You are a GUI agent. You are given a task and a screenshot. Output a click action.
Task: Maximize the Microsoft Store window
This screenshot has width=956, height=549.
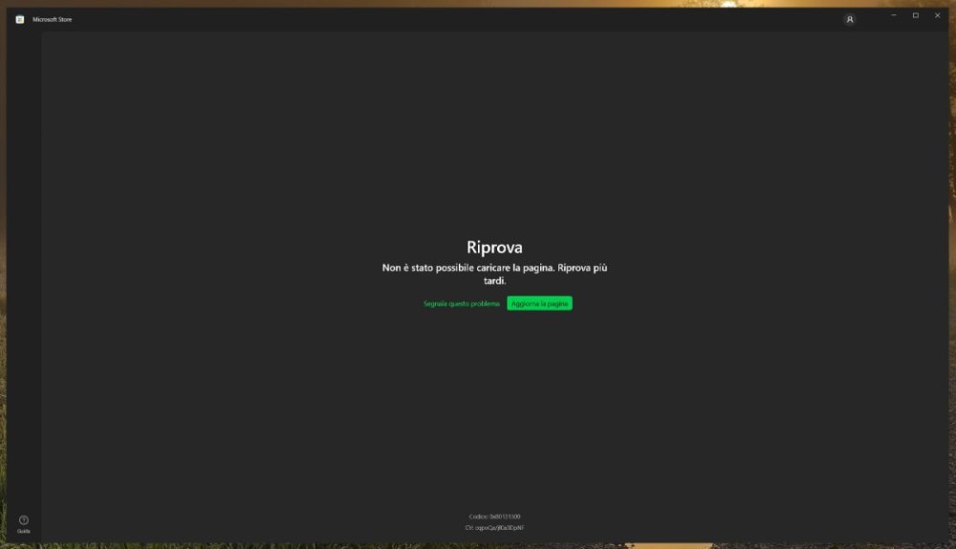coord(915,15)
